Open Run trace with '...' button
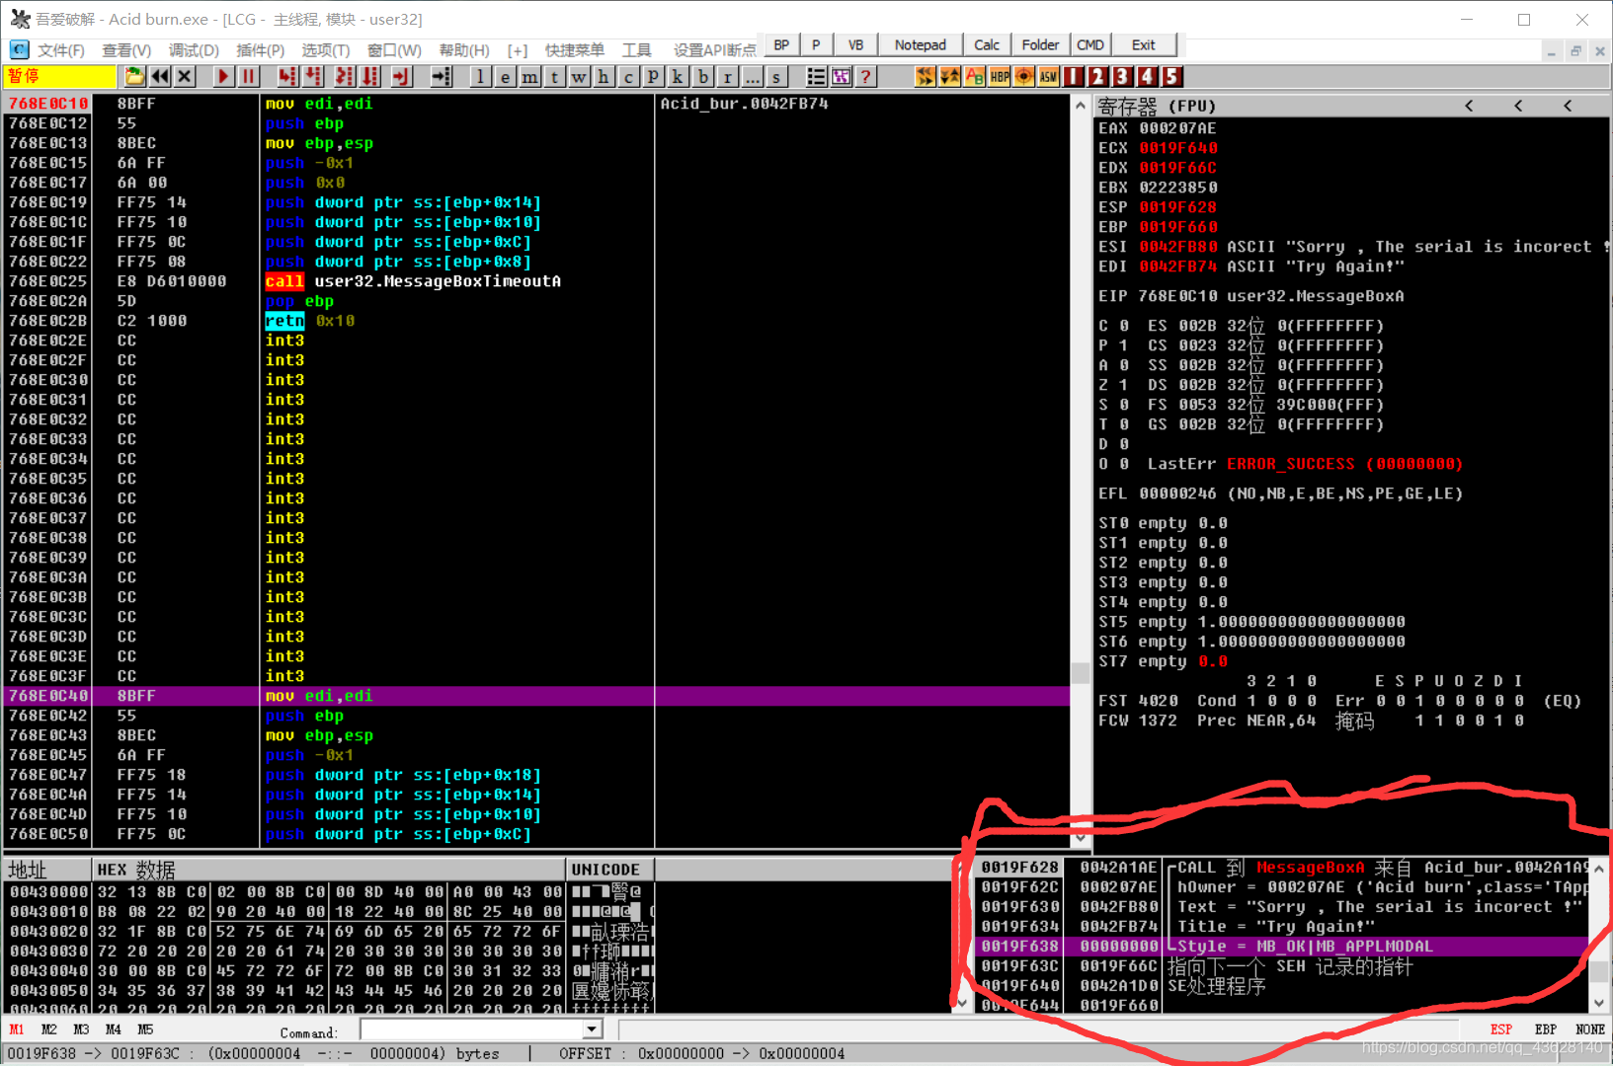 coord(752,76)
